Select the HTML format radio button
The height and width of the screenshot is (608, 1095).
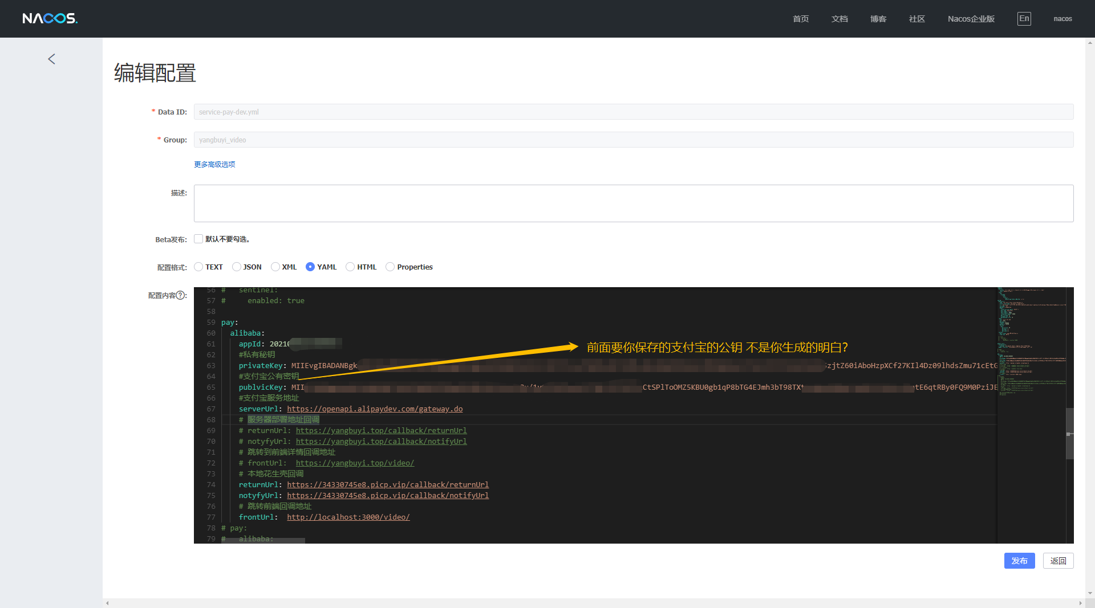(350, 267)
